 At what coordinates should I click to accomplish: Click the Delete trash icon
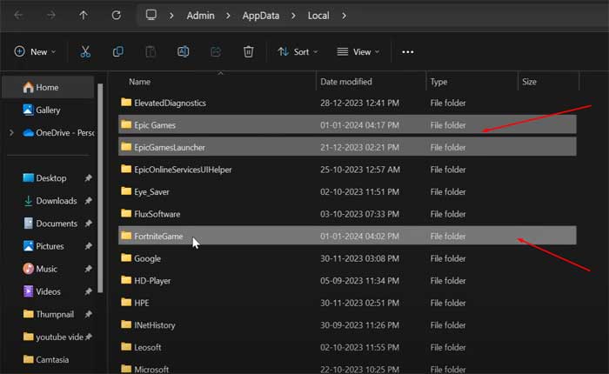click(248, 52)
